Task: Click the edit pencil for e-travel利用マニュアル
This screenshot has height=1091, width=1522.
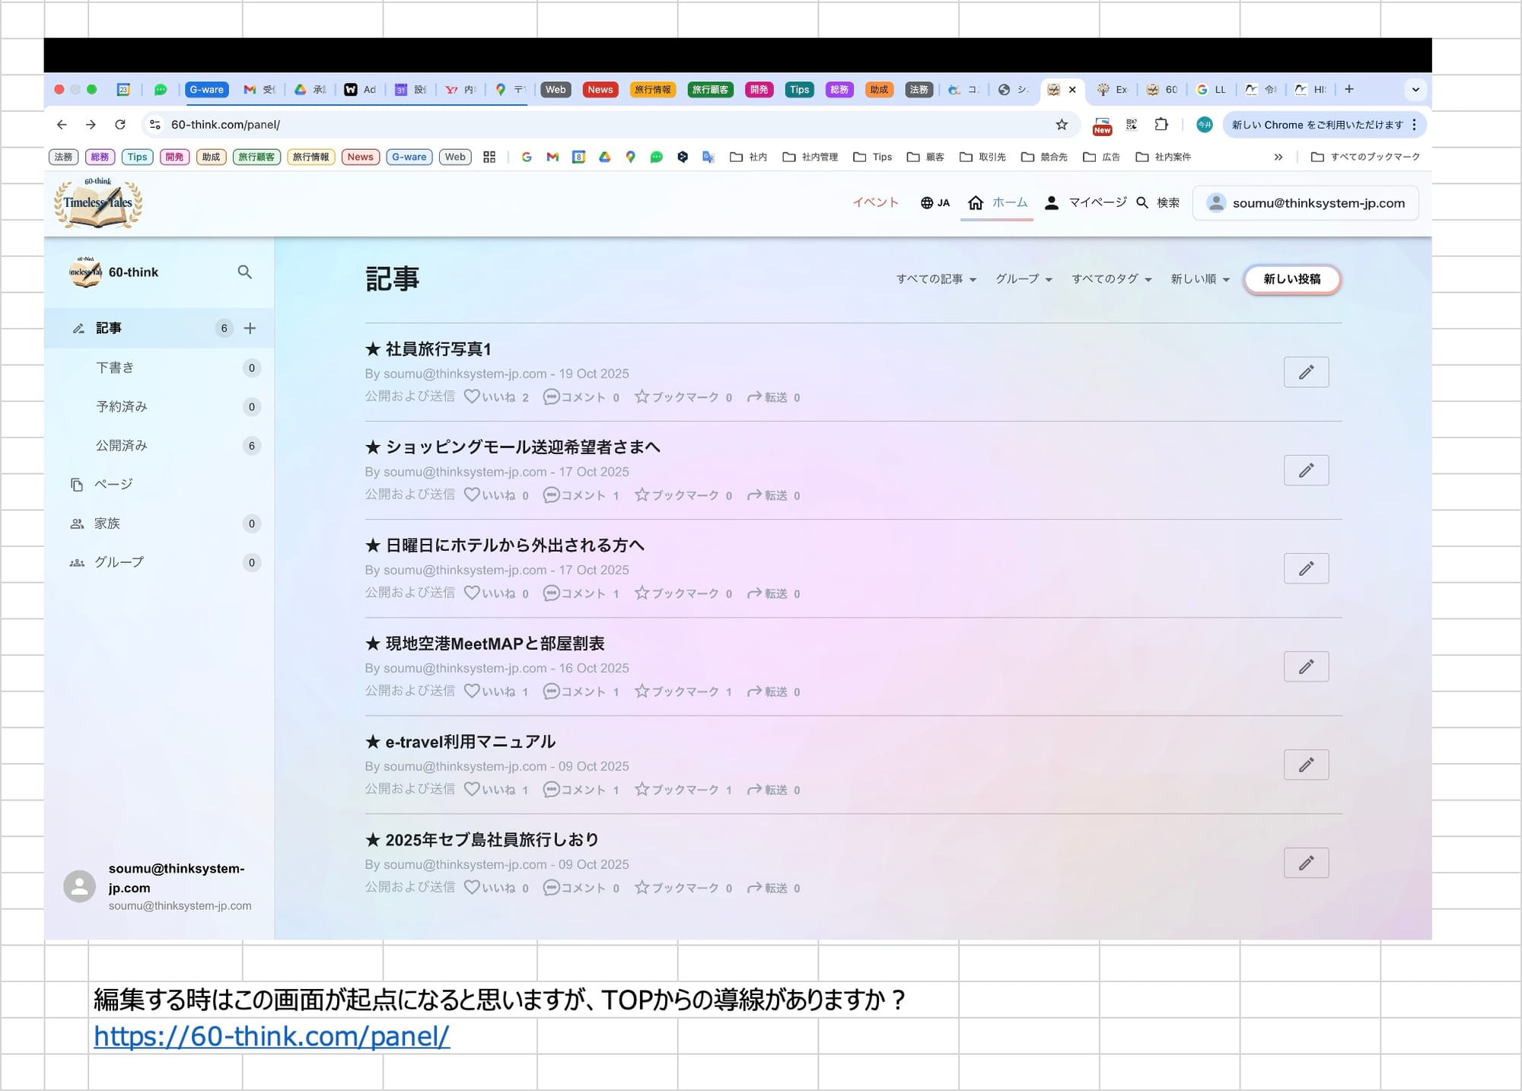Action: pyautogui.click(x=1306, y=765)
